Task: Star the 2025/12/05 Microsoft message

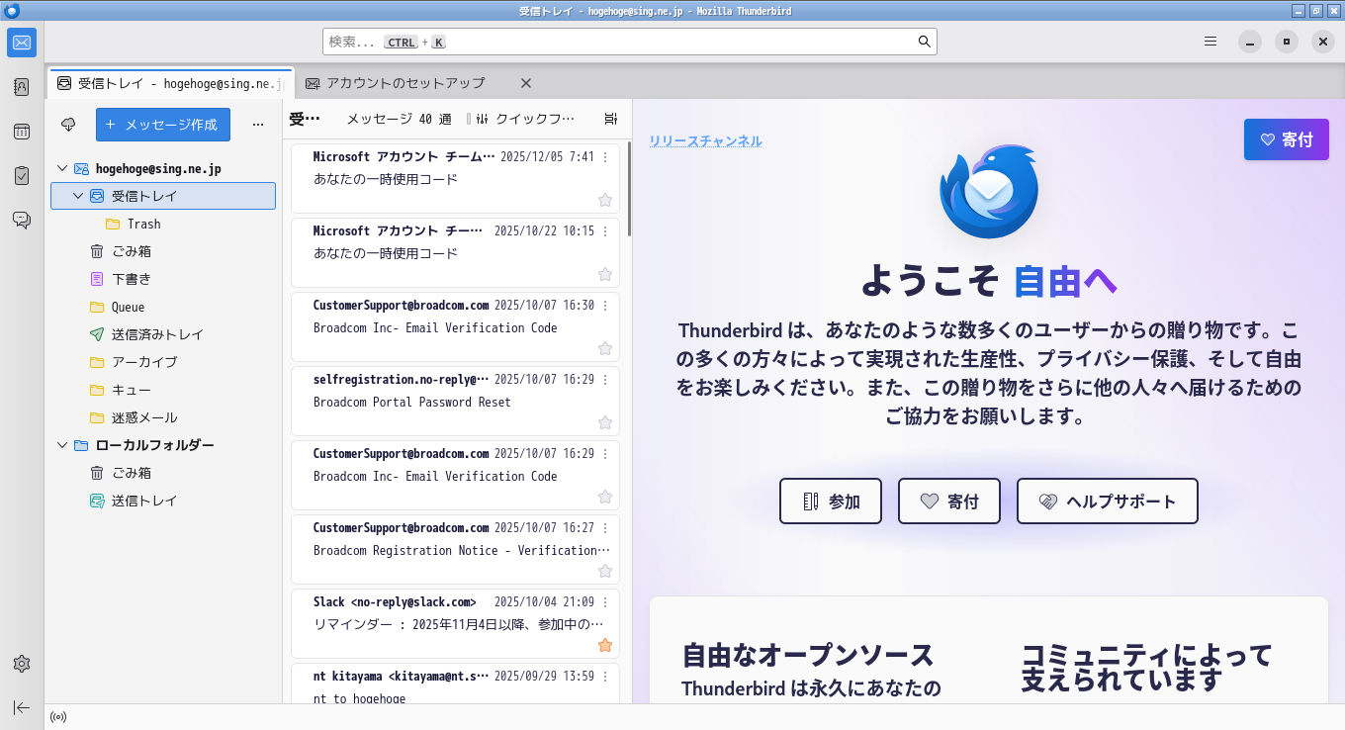Action: point(605,200)
